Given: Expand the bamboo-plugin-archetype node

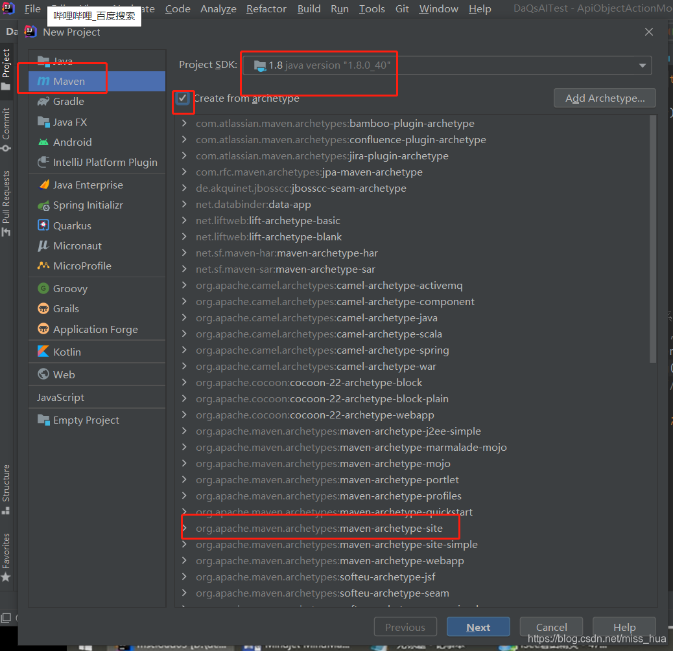Looking at the screenshot, I should click(x=184, y=123).
